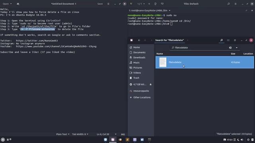Open Music in the sidebar

[x=141, y=63]
